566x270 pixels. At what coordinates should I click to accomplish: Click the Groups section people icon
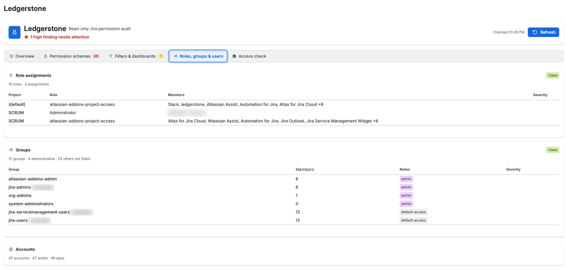tap(11, 150)
